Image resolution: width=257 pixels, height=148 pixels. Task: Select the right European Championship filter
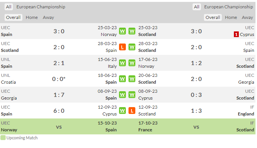[x=229, y=7]
